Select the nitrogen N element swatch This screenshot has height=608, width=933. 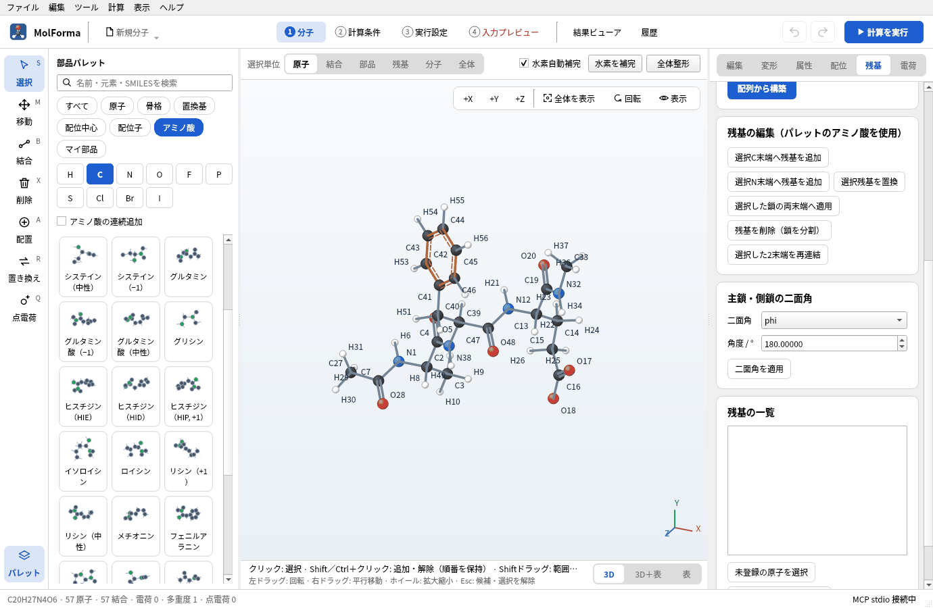(x=130, y=174)
